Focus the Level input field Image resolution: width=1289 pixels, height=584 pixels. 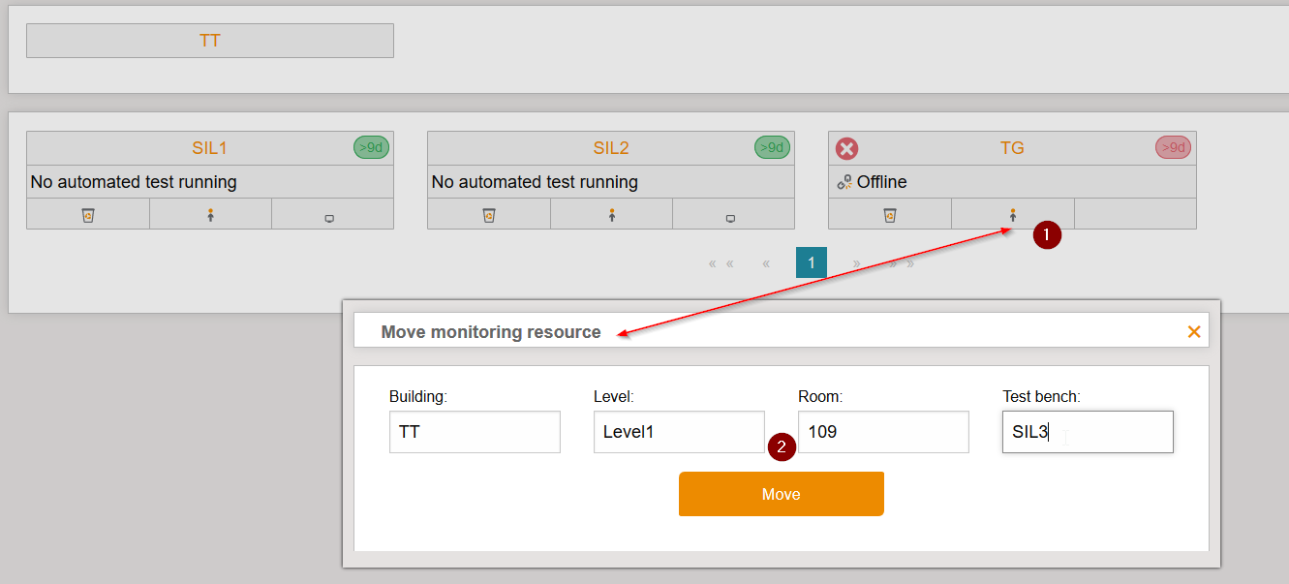click(679, 432)
